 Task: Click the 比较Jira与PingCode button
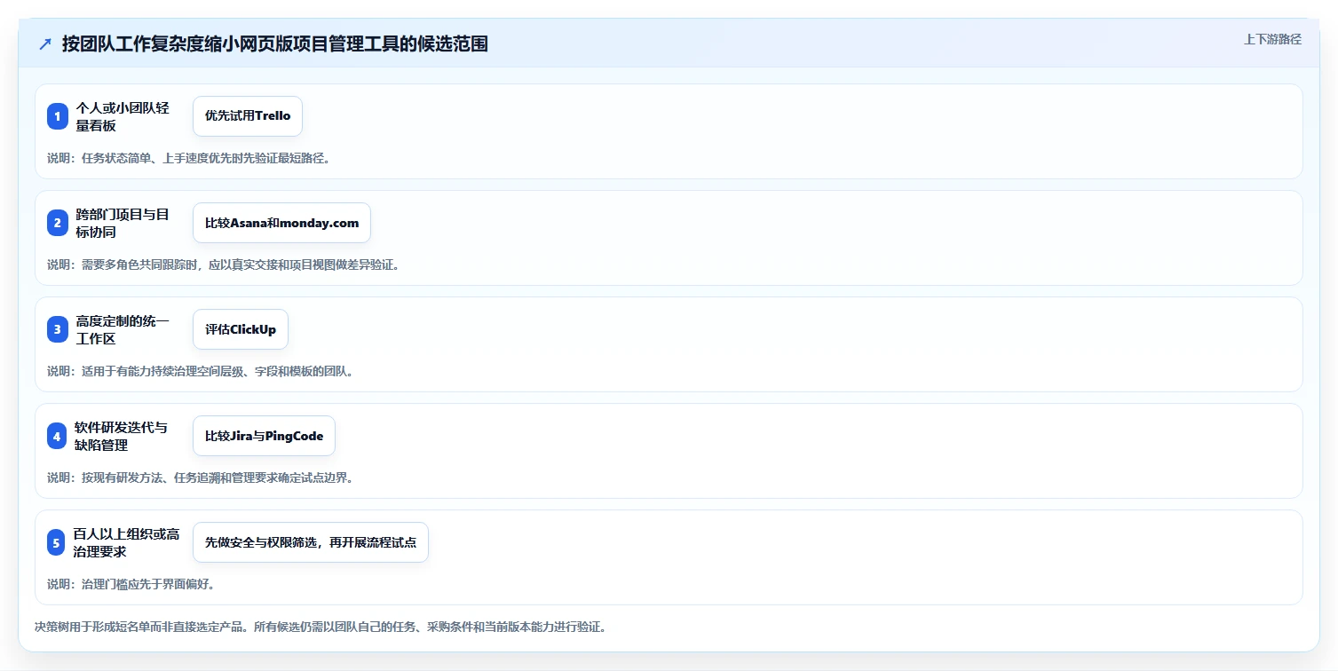(x=264, y=436)
